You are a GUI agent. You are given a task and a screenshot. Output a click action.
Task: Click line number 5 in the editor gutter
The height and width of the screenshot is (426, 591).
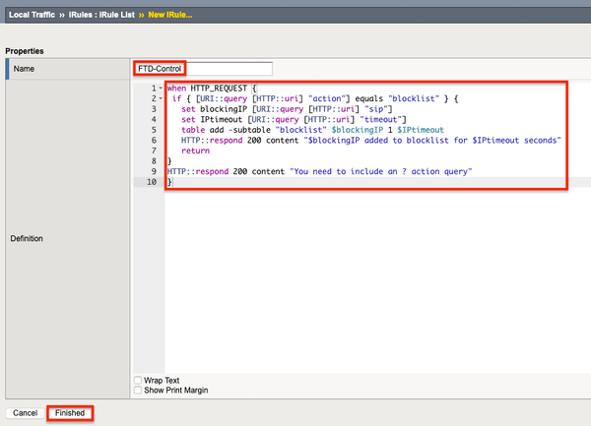[x=152, y=131]
